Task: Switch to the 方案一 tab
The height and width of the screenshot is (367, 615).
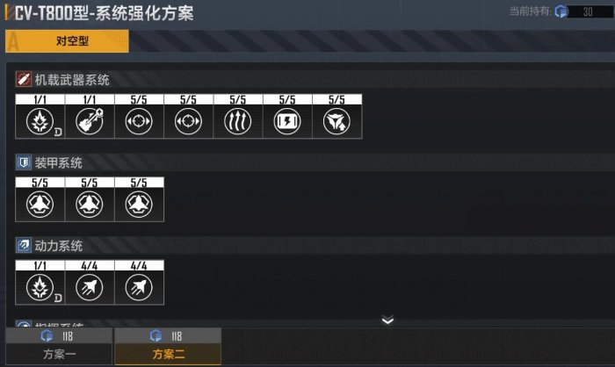Action: tap(59, 347)
